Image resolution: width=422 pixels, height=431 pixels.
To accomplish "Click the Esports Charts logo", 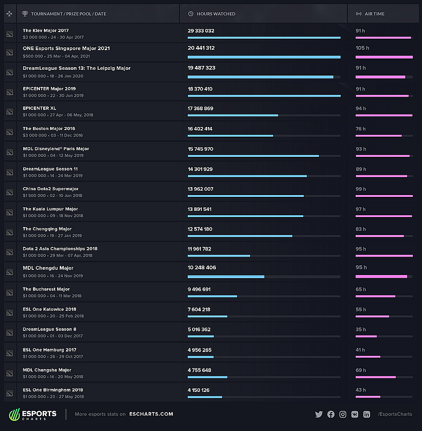I will (33, 414).
